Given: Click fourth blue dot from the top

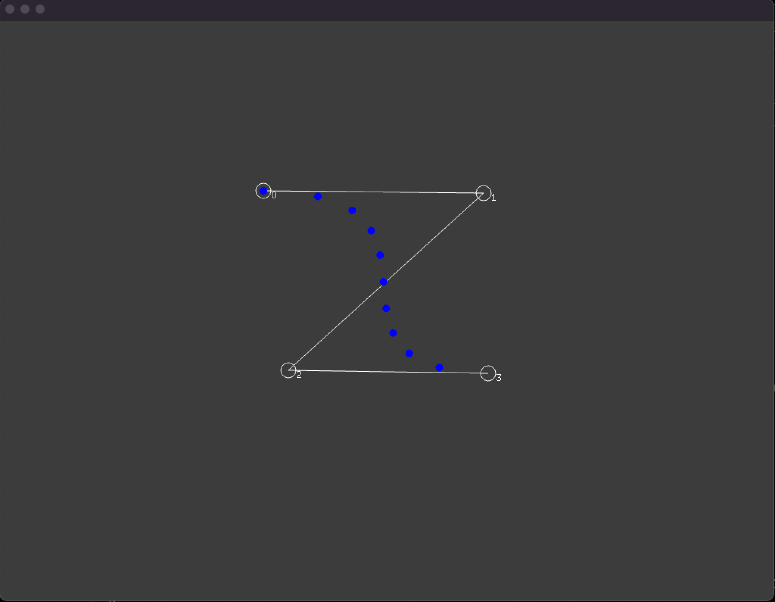Looking at the screenshot, I should pyautogui.click(x=371, y=231).
